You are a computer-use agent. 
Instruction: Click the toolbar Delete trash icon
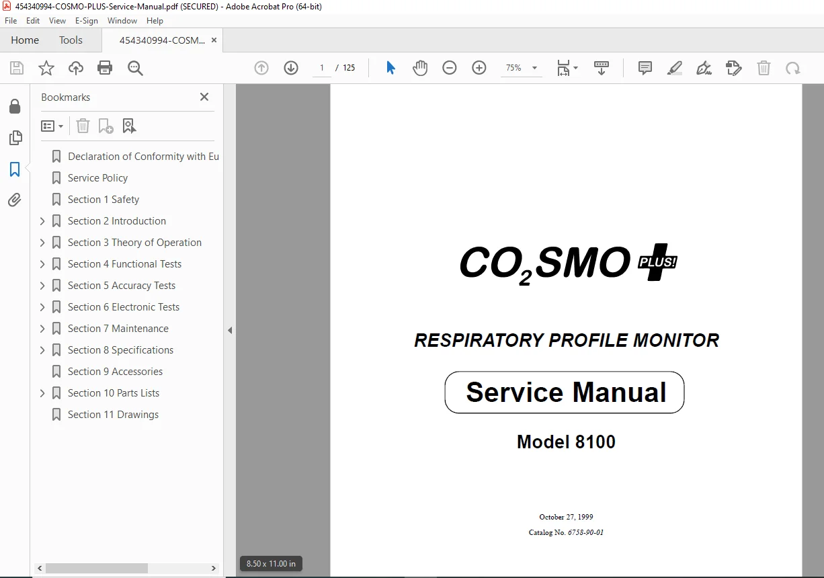(x=764, y=68)
